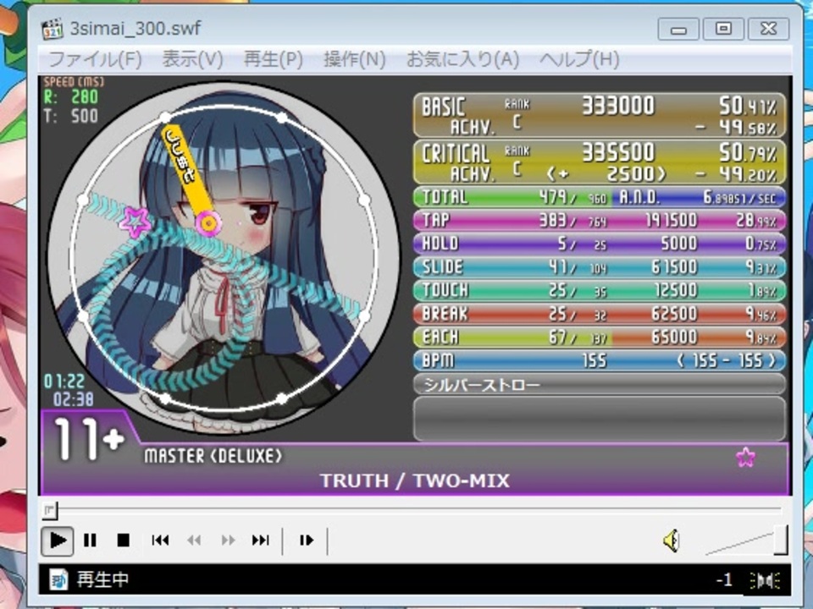Click the TRUTH / TWO-MIX title banner

point(415,480)
